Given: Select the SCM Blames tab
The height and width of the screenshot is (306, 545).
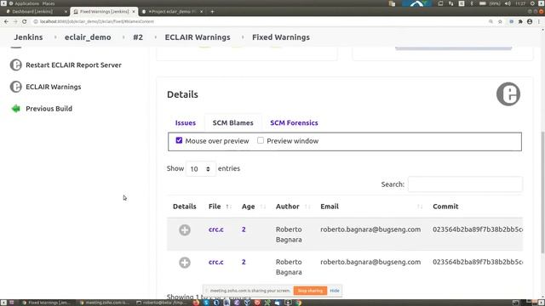Looking at the screenshot, I should [x=232, y=122].
